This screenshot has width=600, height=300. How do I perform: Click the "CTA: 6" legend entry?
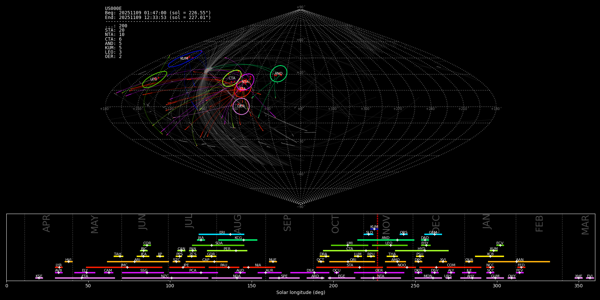click(113, 39)
